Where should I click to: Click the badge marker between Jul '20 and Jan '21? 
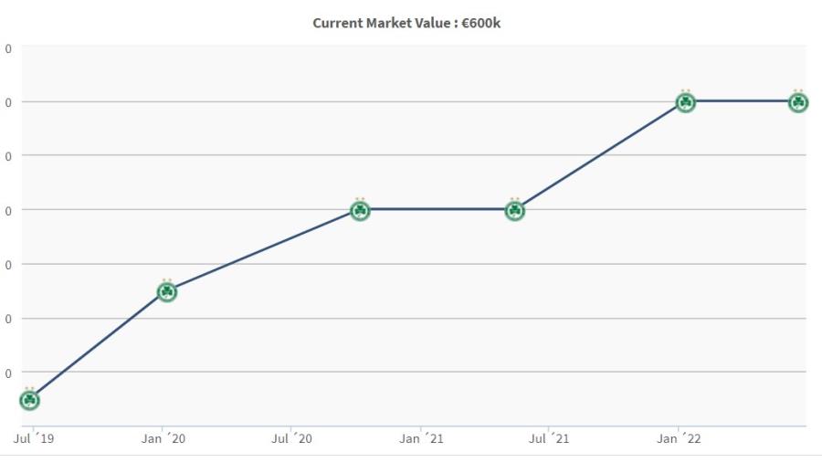[x=361, y=211]
